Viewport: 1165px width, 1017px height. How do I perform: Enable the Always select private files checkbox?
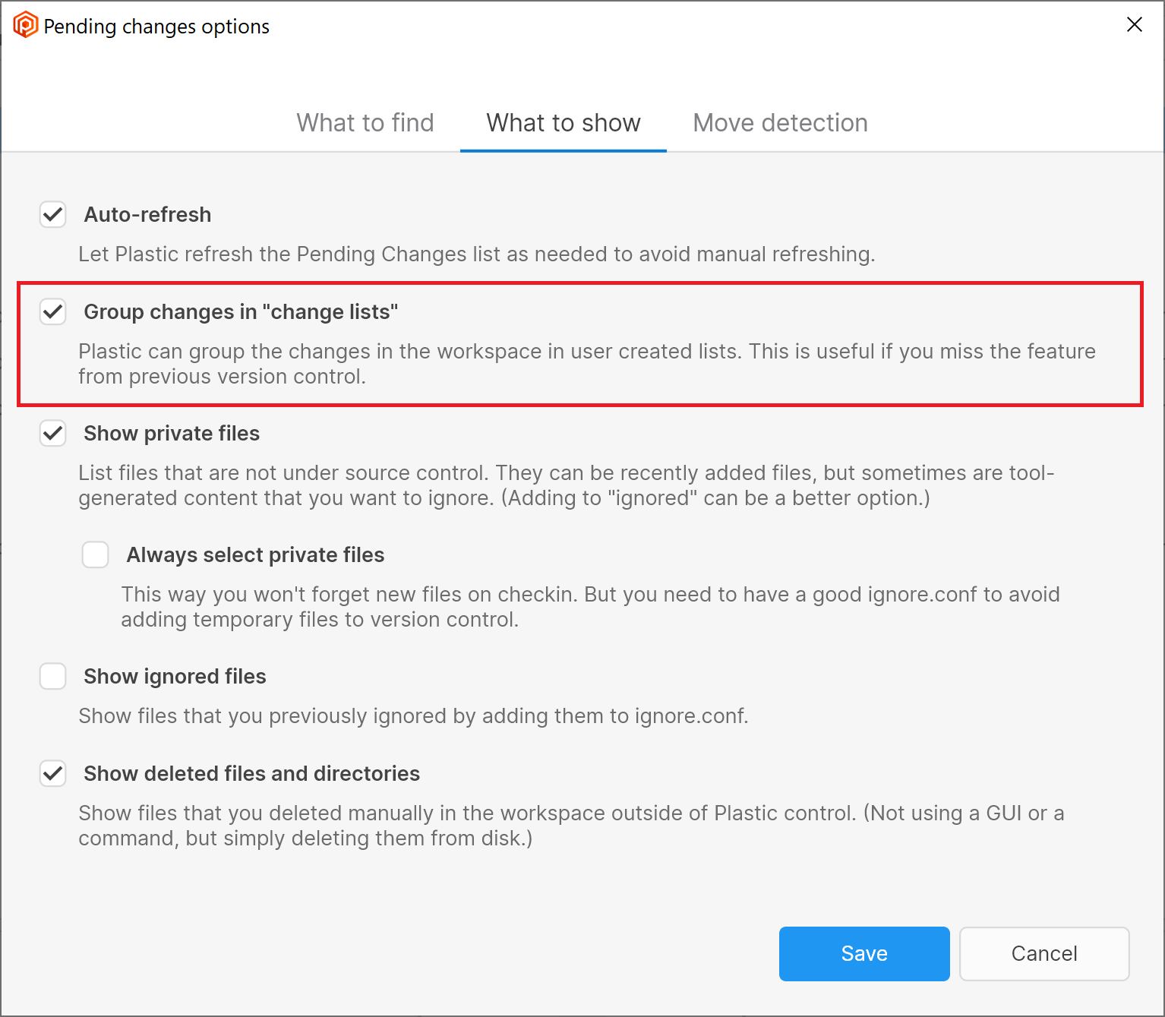coord(96,555)
